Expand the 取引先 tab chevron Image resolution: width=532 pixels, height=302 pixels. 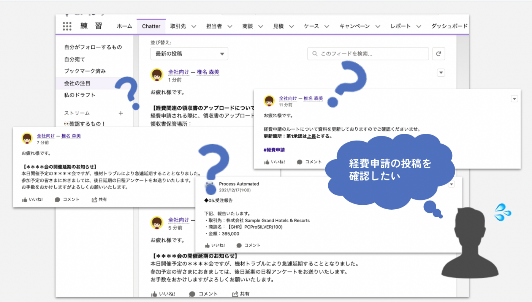pos(194,27)
